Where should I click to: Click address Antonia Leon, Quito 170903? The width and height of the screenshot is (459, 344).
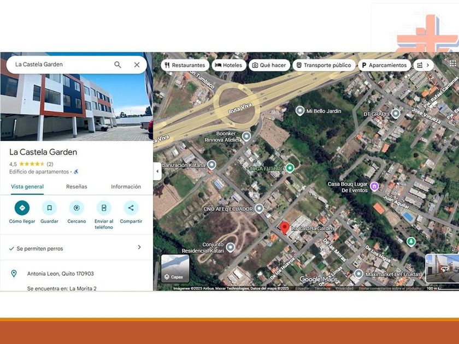coord(60,274)
